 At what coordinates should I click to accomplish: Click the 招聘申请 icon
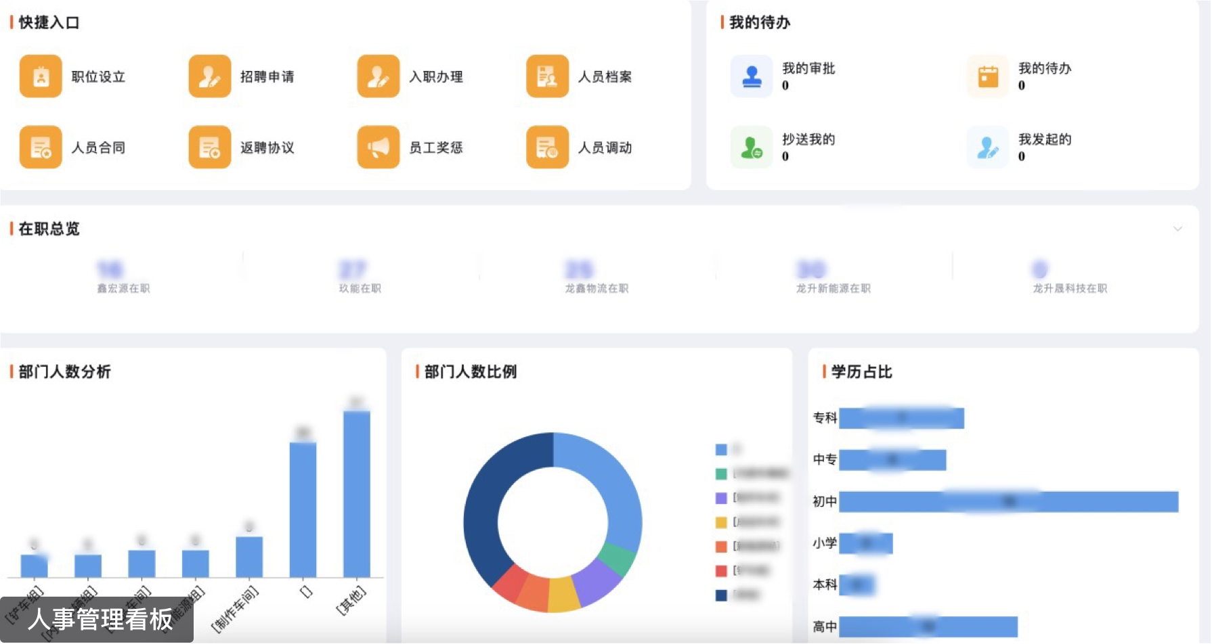209,76
